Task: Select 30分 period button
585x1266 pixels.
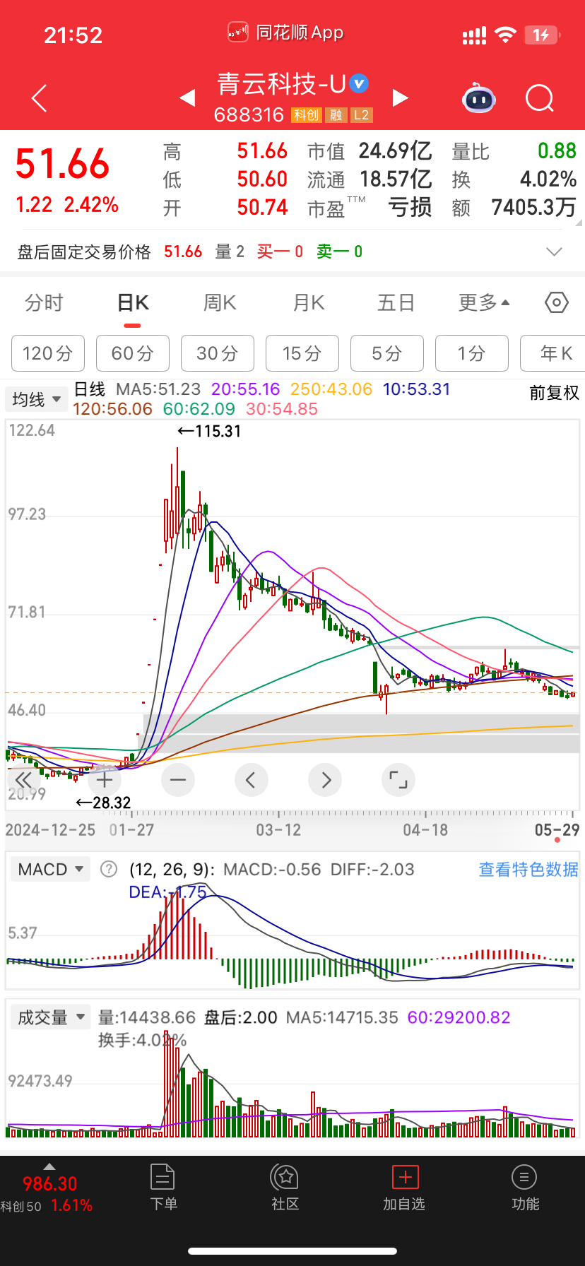Action: click(218, 353)
